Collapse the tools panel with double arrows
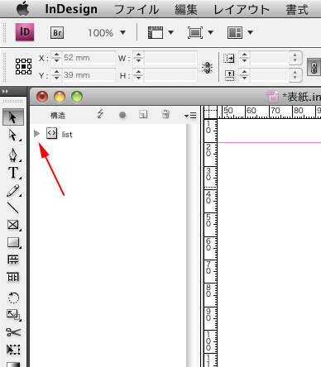The width and height of the screenshot is (321, 367). [5, 91]
